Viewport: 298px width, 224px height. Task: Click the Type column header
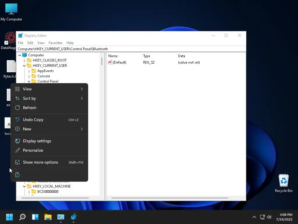click(x=159, y=56)
